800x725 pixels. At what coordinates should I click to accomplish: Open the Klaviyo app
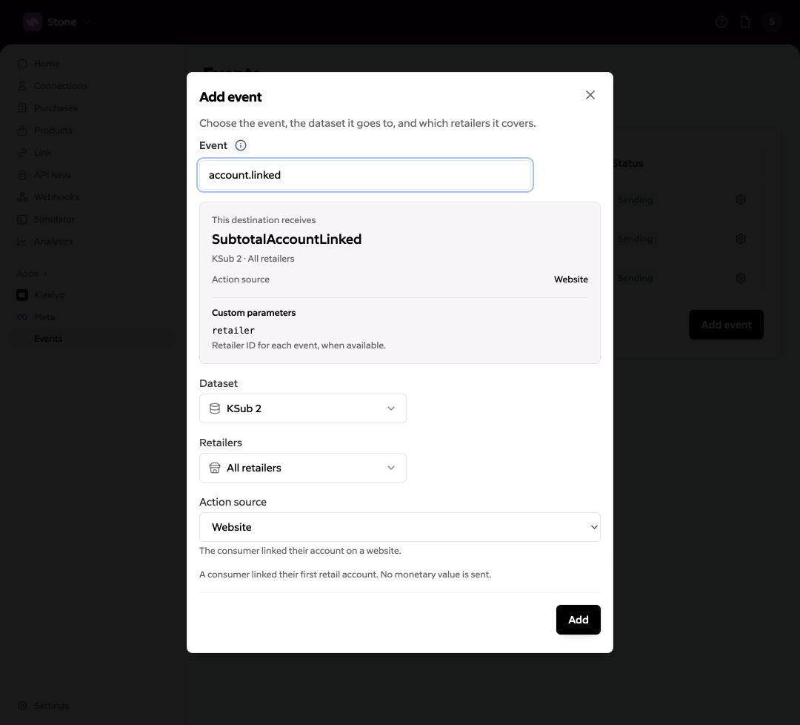[x=49, y=295]
